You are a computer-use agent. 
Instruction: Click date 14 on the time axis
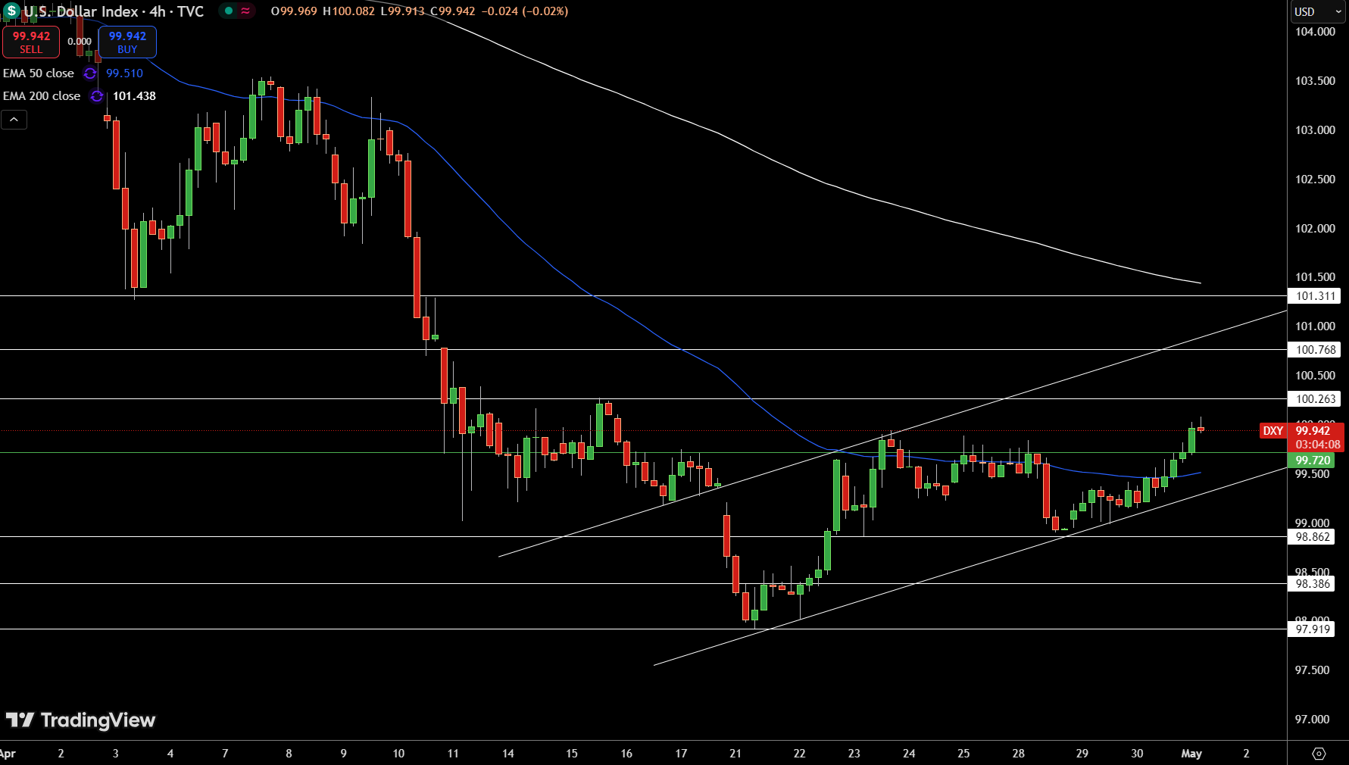[508, 754]
